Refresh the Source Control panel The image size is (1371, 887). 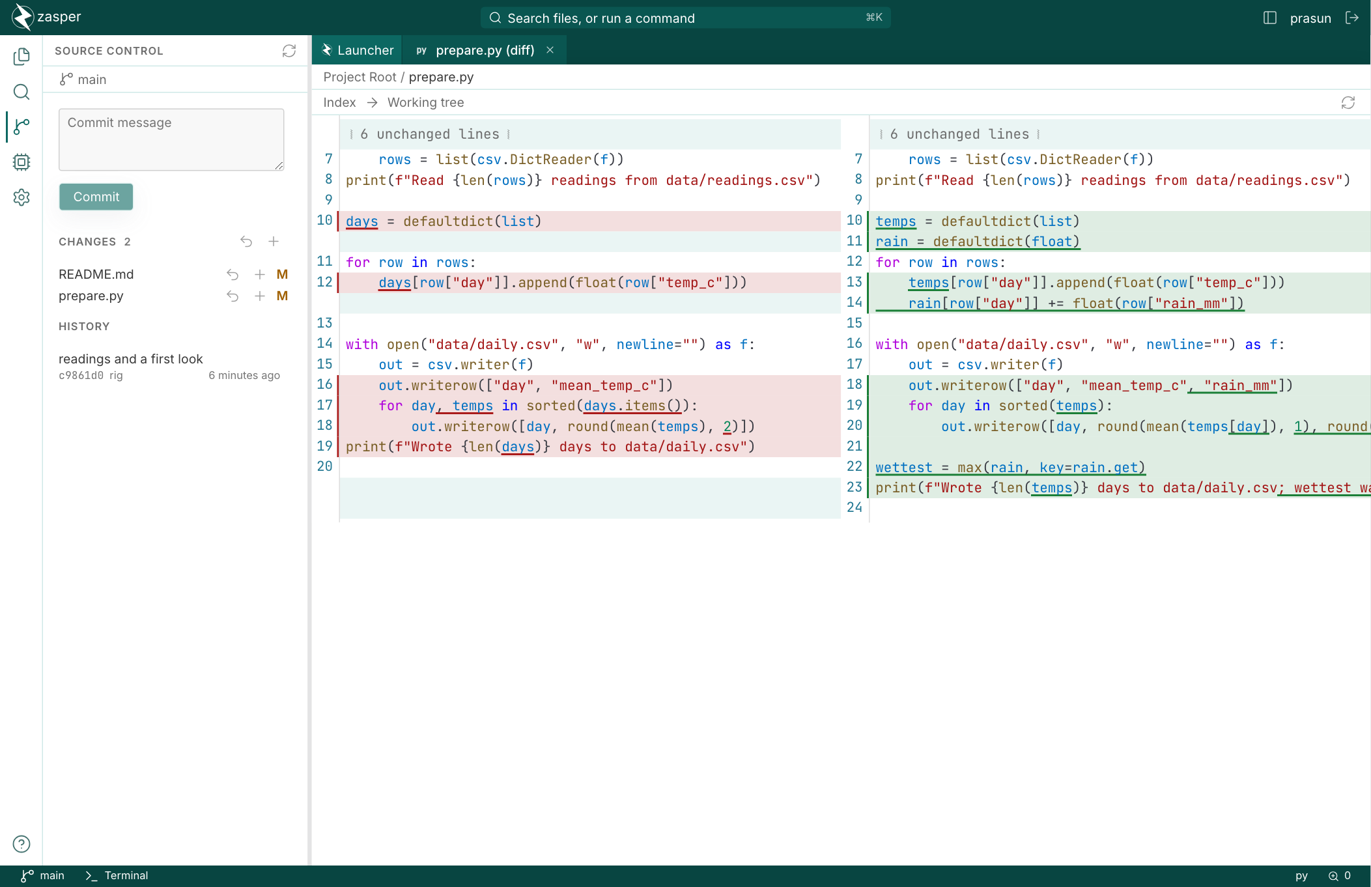pyautogui.click(x=289, y=51)
